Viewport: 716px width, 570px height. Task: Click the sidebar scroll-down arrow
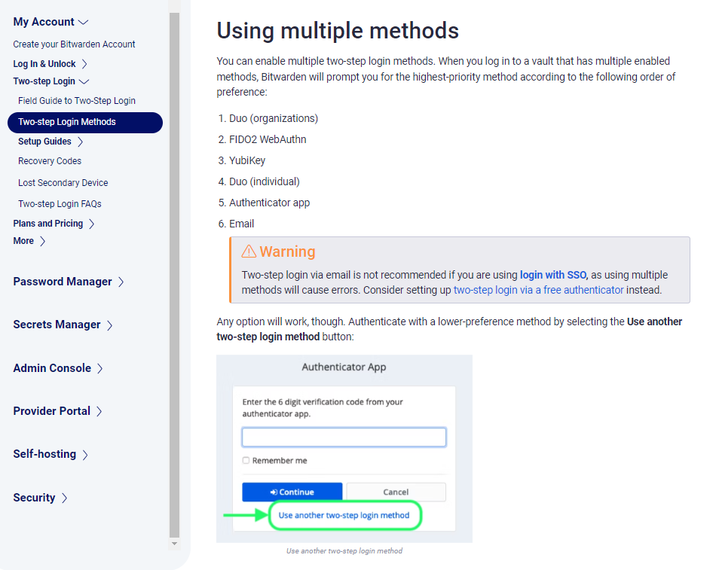coord(174,544)
